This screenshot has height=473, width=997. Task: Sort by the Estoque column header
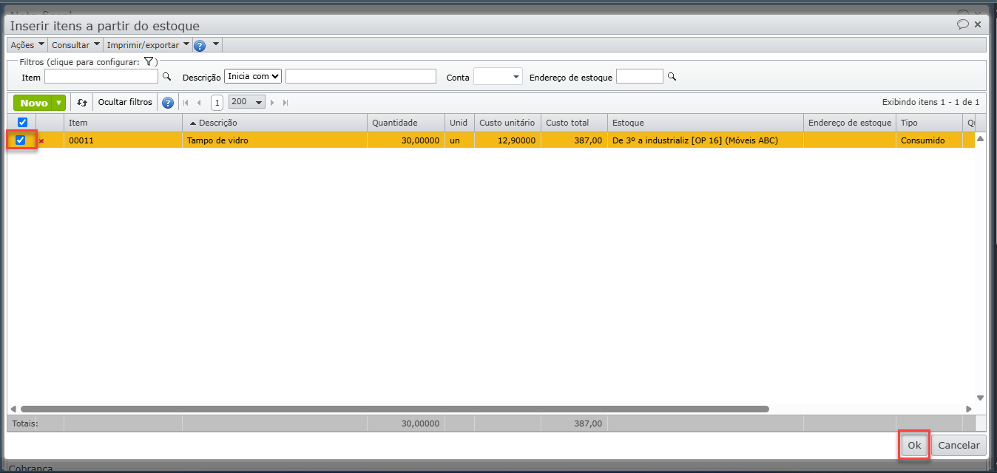706,123
